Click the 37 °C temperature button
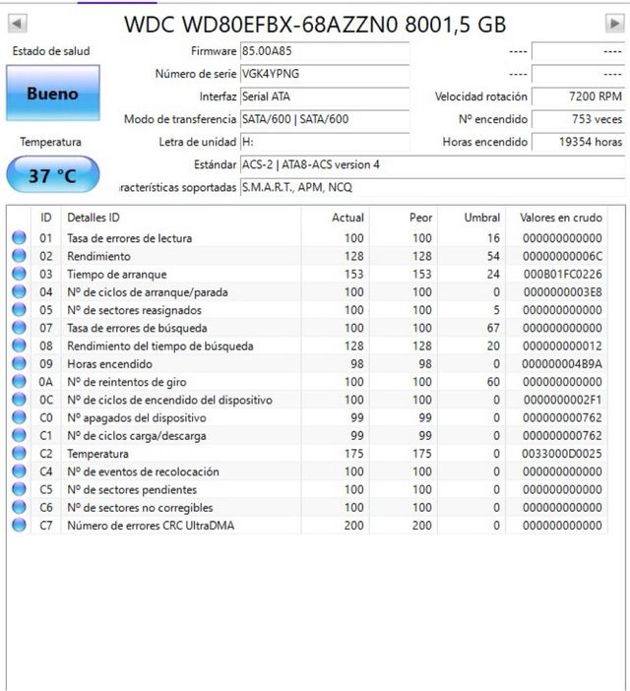 pos(53,175)
